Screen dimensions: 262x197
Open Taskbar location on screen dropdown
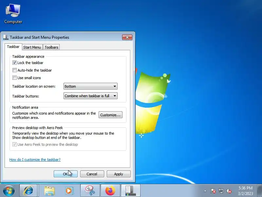click(90, 86)
